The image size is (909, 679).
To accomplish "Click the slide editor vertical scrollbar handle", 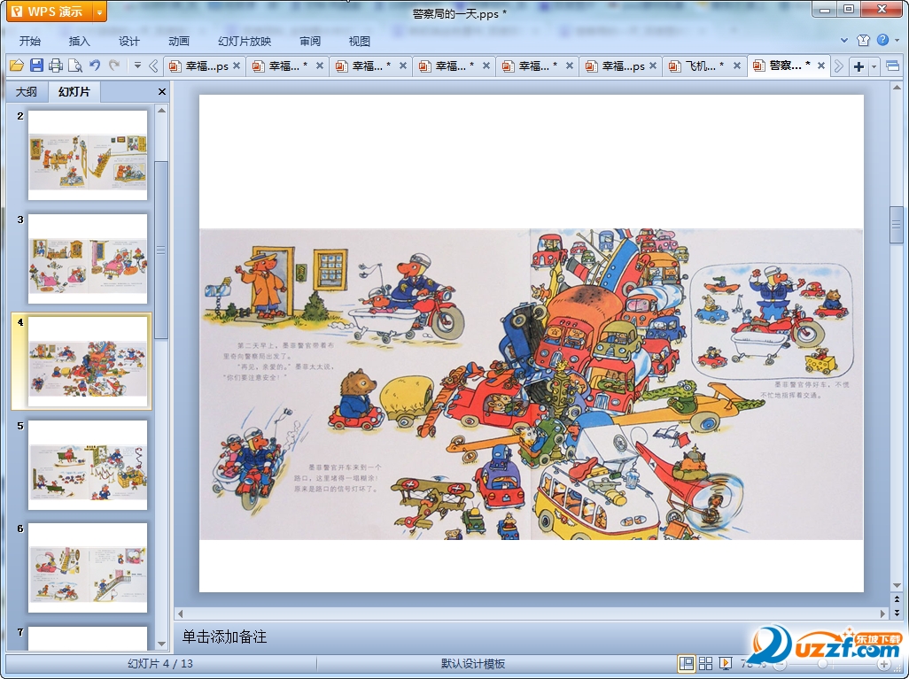I will 897,225.
